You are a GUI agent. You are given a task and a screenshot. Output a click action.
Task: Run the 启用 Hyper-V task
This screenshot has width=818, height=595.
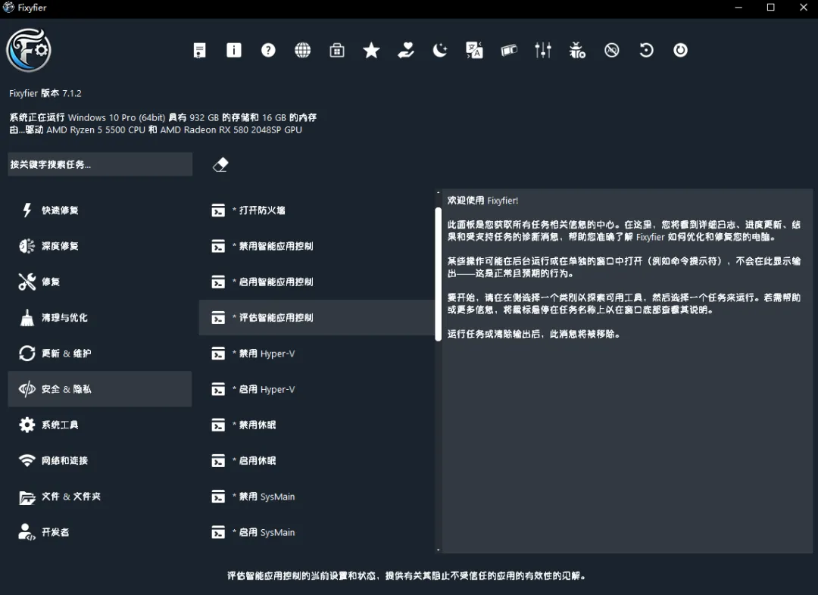coord(316,389)
